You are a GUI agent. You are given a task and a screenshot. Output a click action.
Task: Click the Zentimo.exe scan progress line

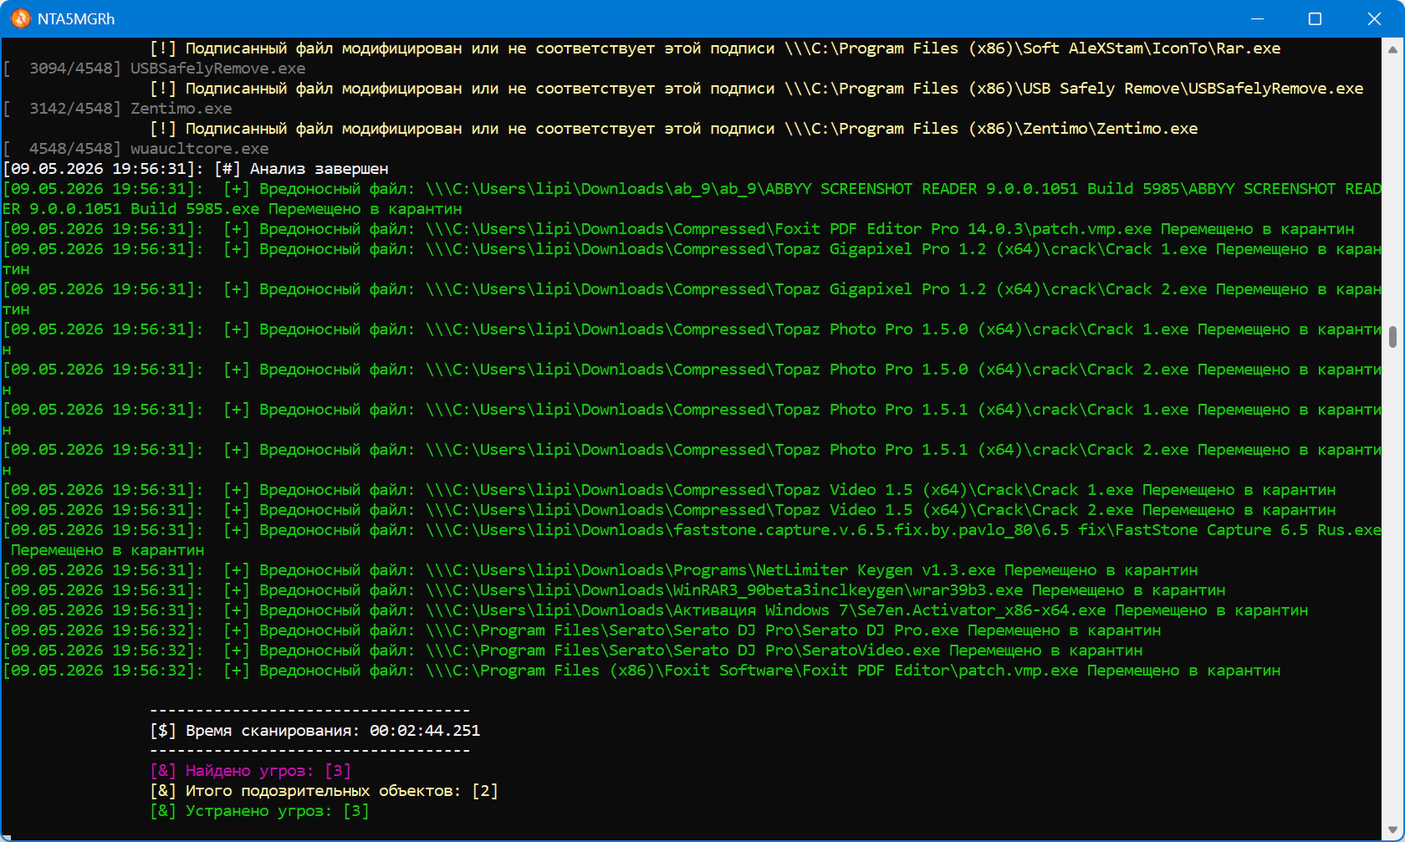118,109
